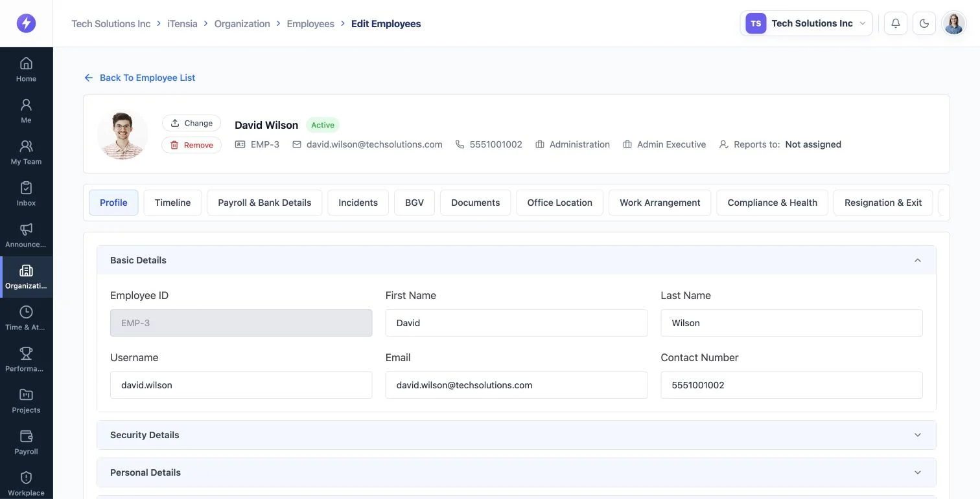Open the Me sidebar icon
Image resolution: width=980 pixels, height=499 pixels.
click(26, 111)
